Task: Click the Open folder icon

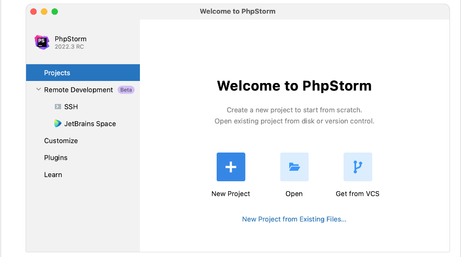Action: 294,167
